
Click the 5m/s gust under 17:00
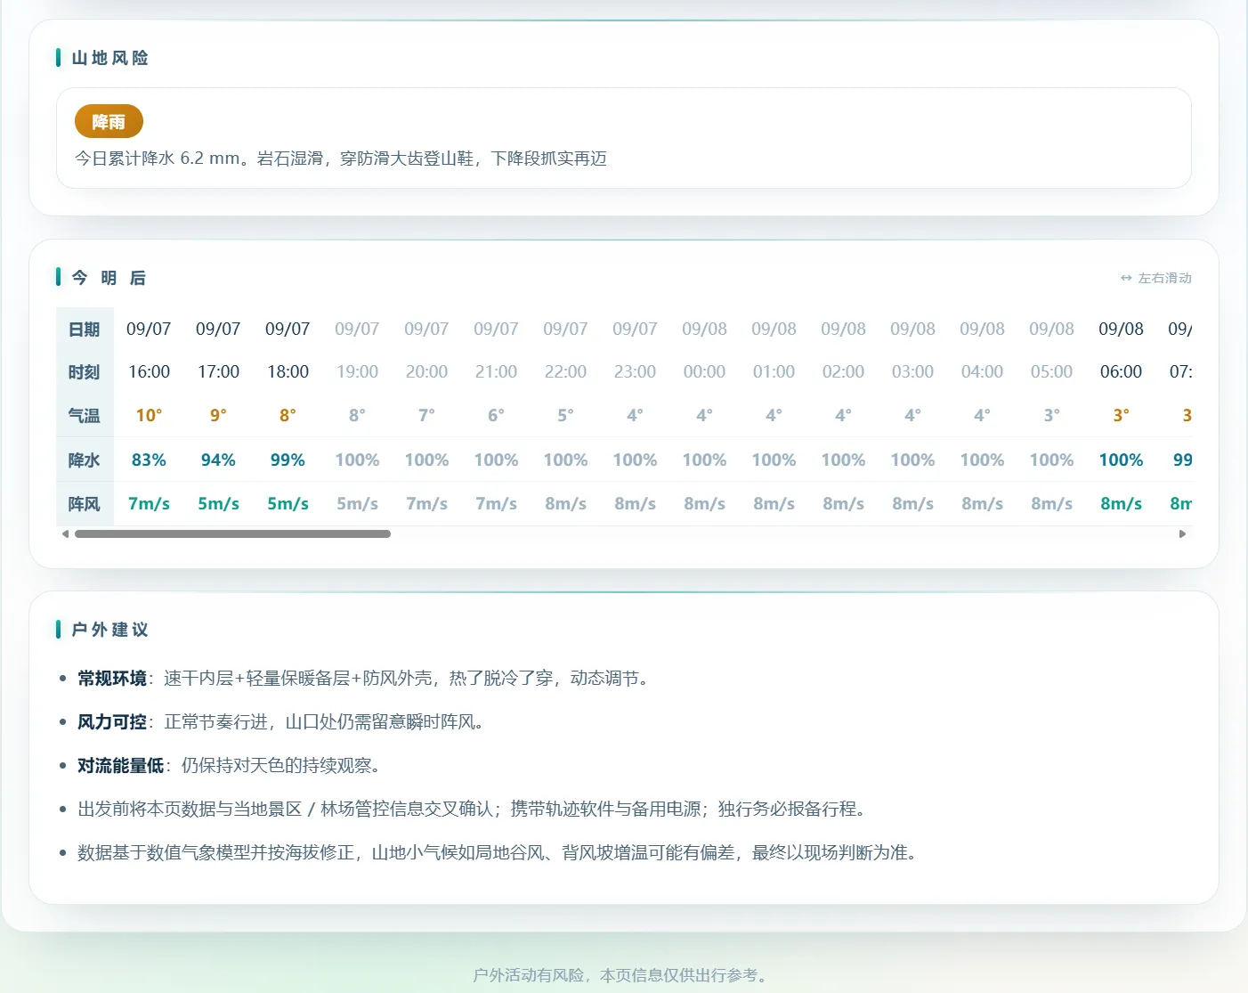click(x=218, y=504)
